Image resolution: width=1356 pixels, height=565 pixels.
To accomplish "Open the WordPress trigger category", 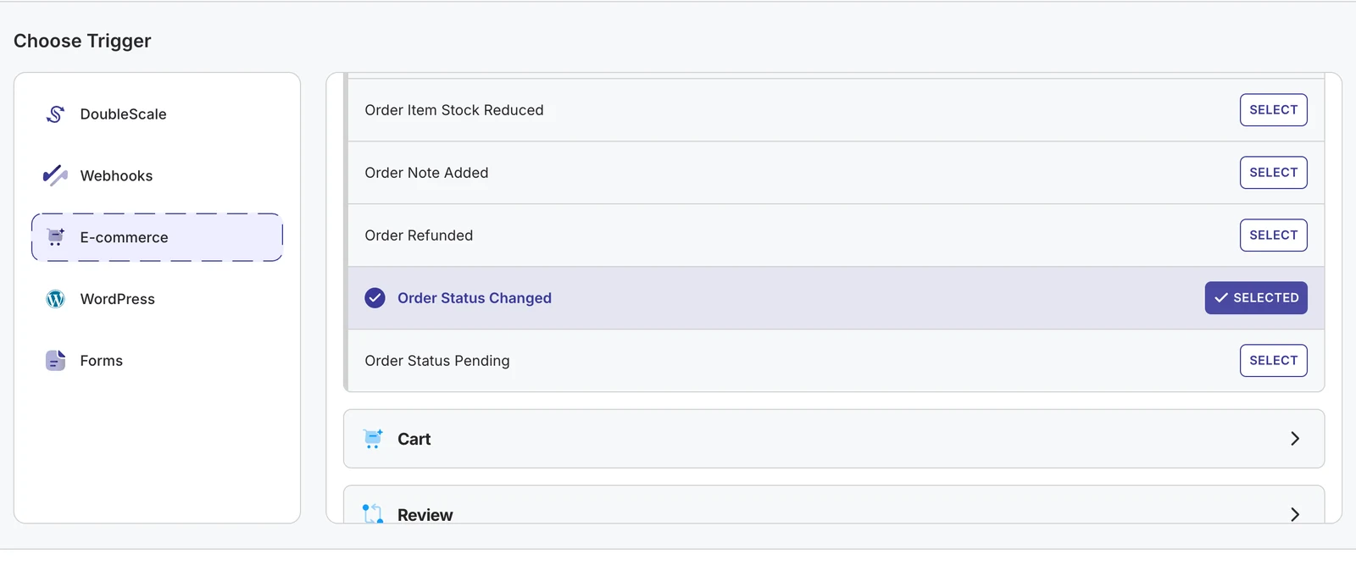I will tap(157, 299).
